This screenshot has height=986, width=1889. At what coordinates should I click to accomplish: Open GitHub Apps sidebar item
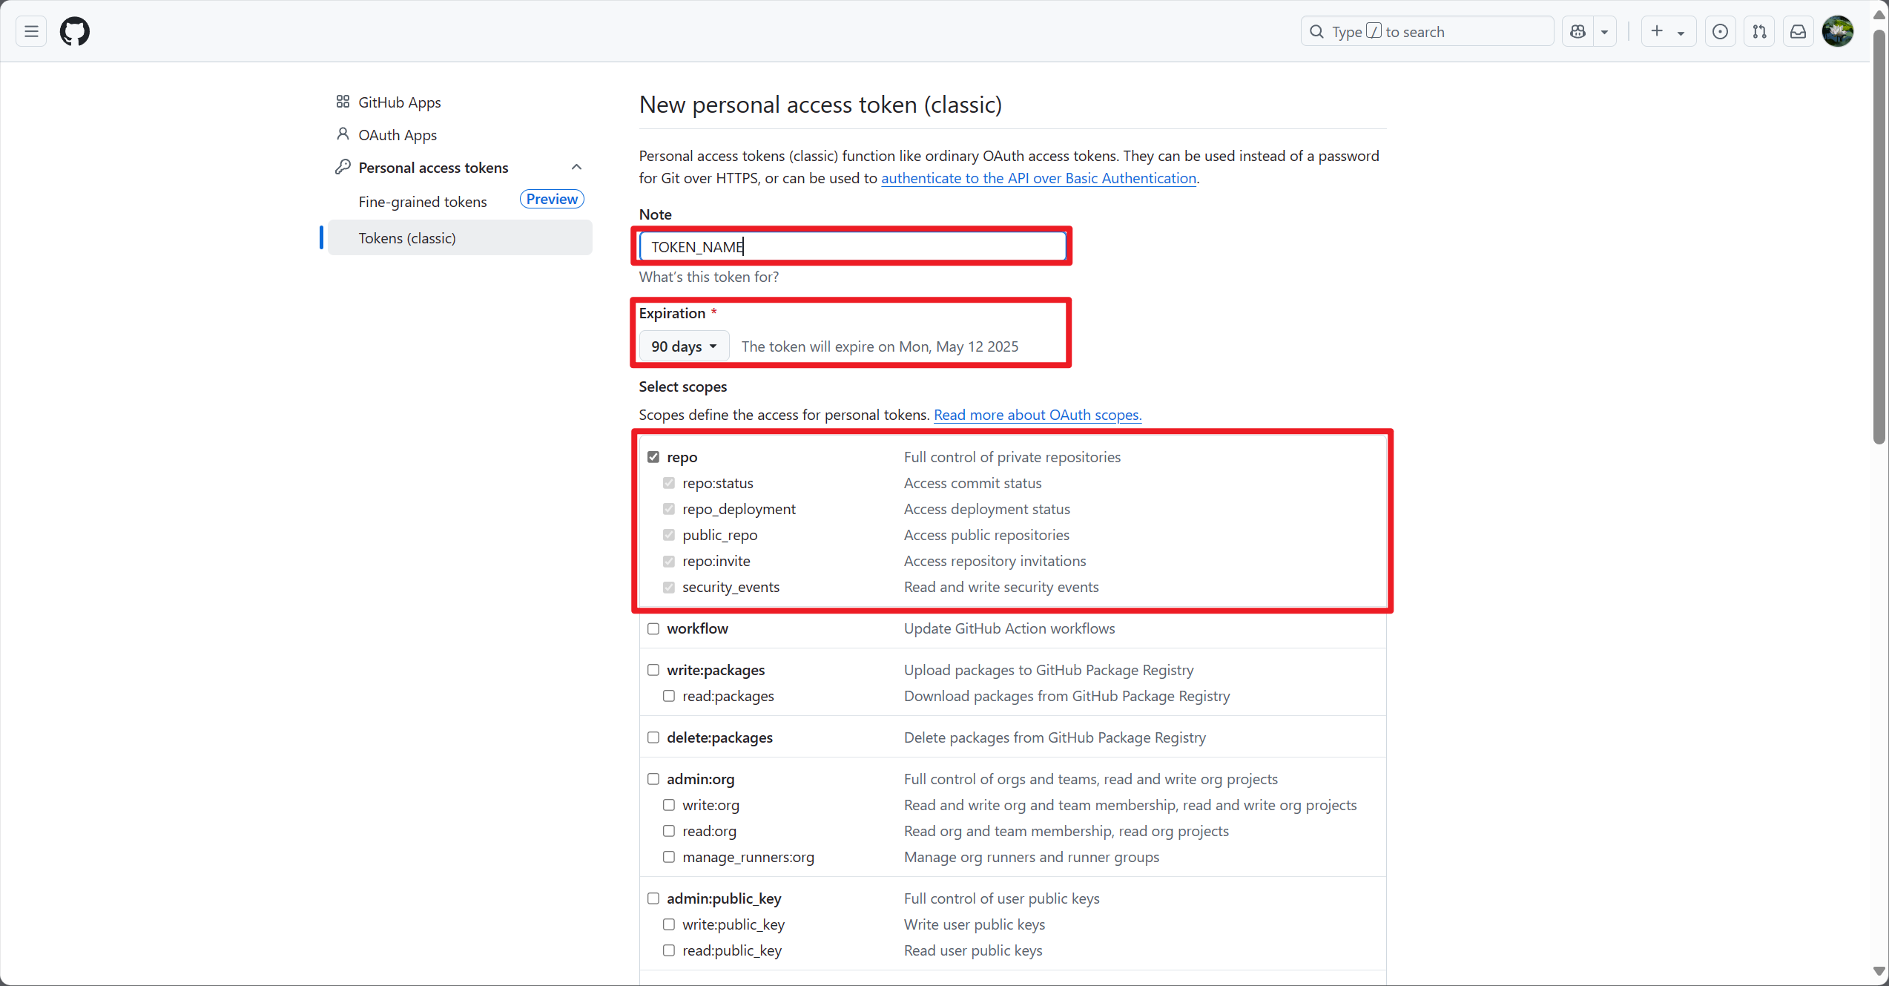click(x=399, y=102)
